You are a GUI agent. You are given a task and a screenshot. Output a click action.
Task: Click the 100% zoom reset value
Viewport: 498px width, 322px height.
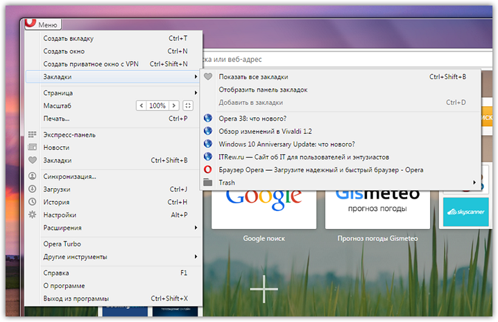coord(157,105)
